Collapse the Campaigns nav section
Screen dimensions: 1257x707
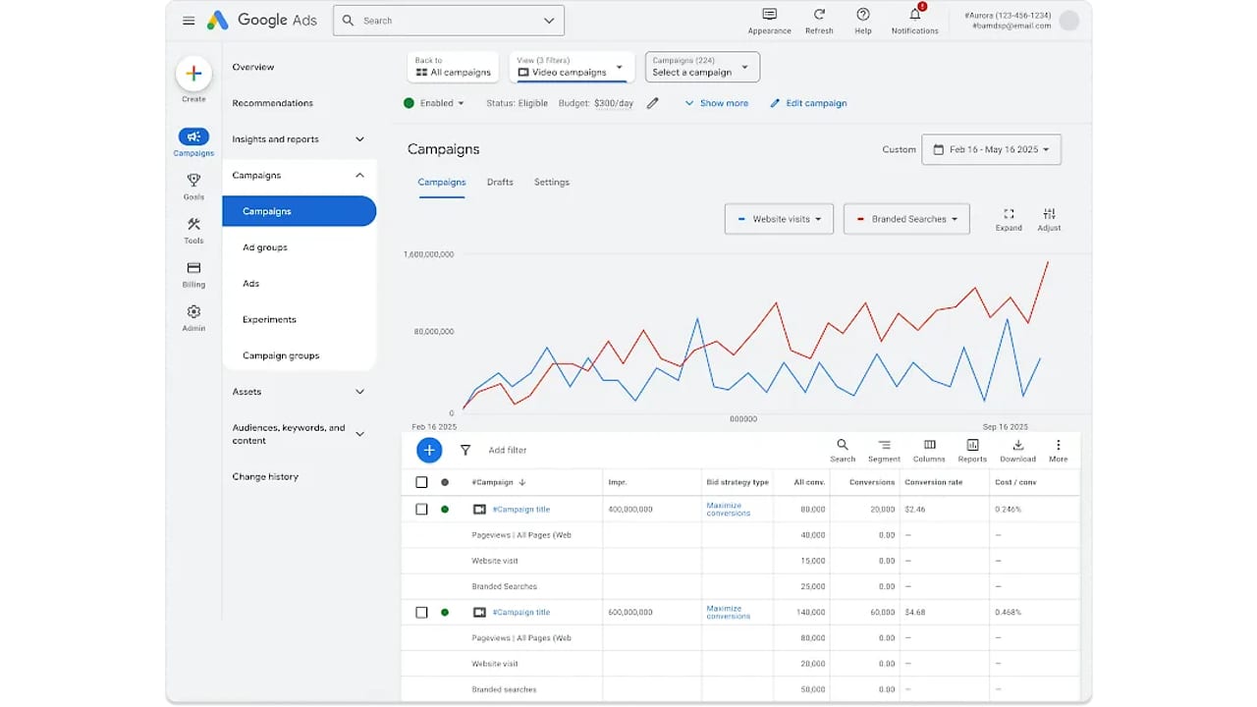pos(359,175)
